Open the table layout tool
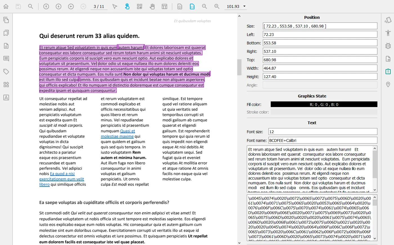The image size is (394, 245). pos(165,6)
